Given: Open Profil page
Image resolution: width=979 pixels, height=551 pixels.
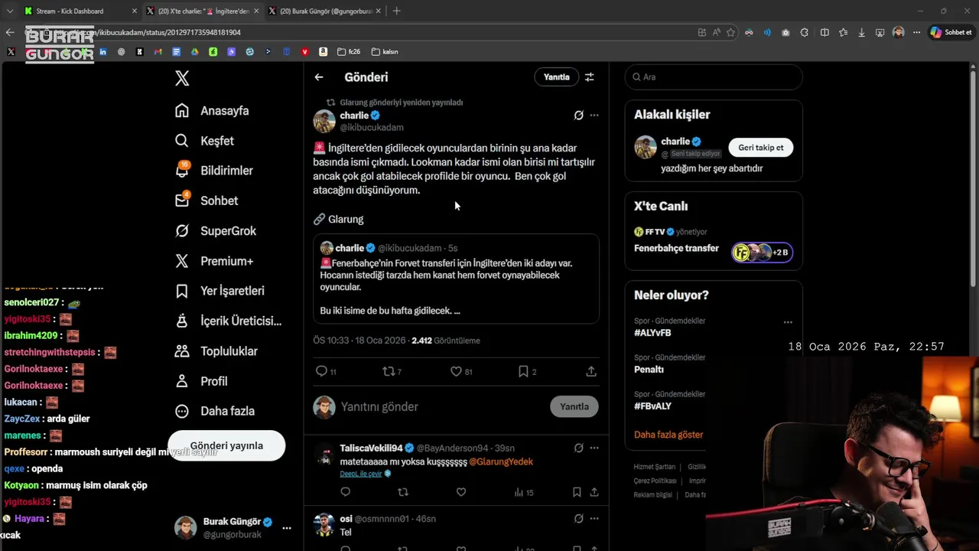Looking at the screenshot, I should tap(200, 381).
